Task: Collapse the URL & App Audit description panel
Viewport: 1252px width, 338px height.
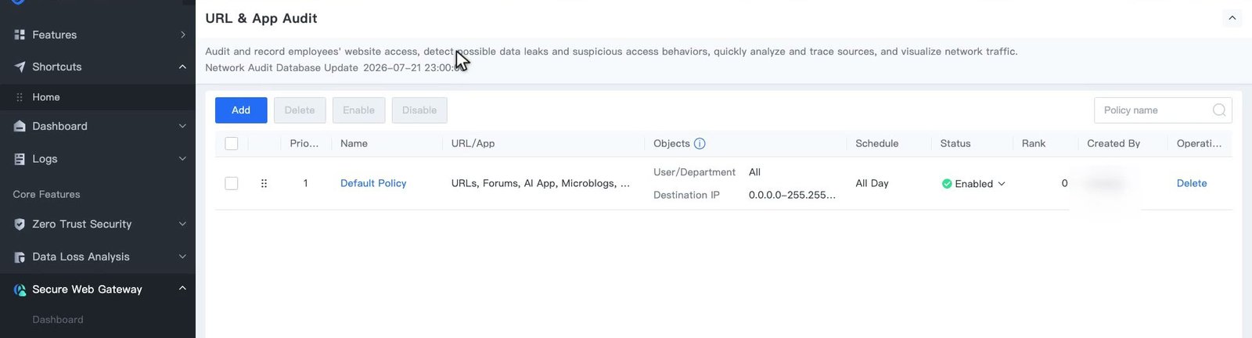Action: (1232, 18)
